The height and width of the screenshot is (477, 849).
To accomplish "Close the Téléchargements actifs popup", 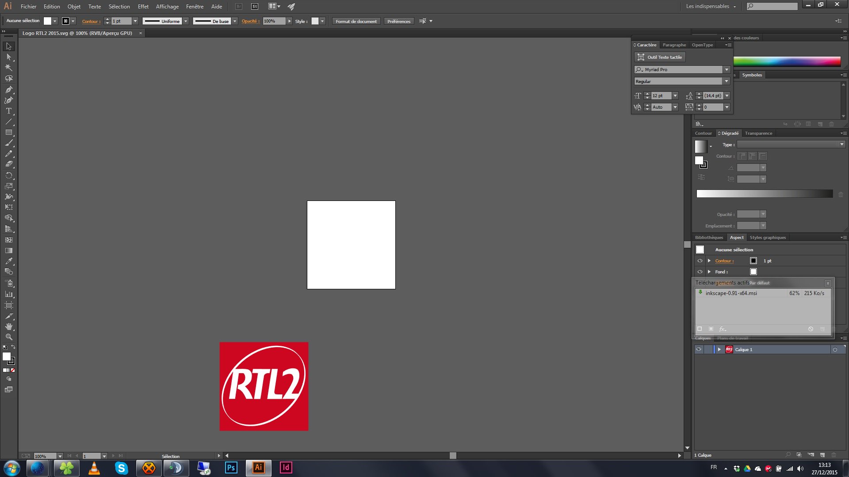I will [828, 283].
